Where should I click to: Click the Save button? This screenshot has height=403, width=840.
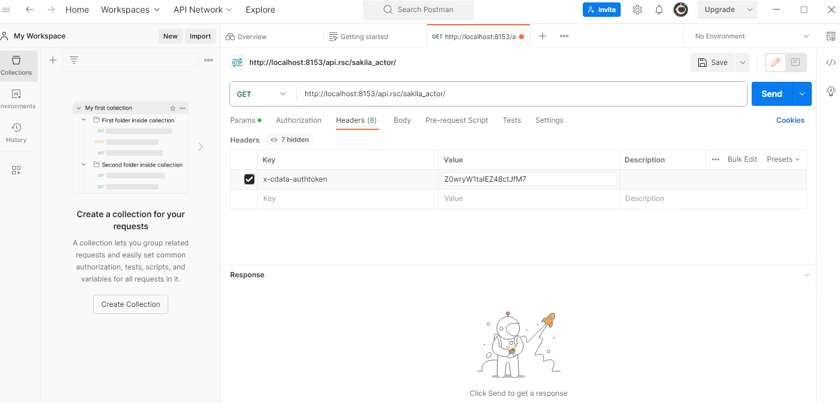pos(713,63)
